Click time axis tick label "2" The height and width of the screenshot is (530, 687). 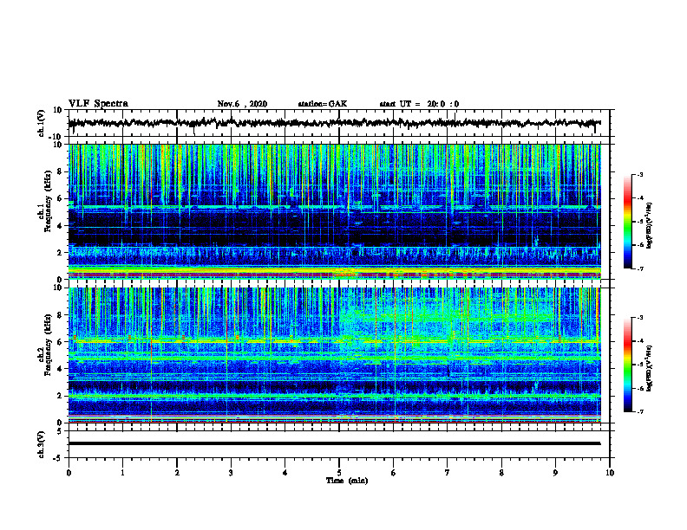tap(177, 473)
